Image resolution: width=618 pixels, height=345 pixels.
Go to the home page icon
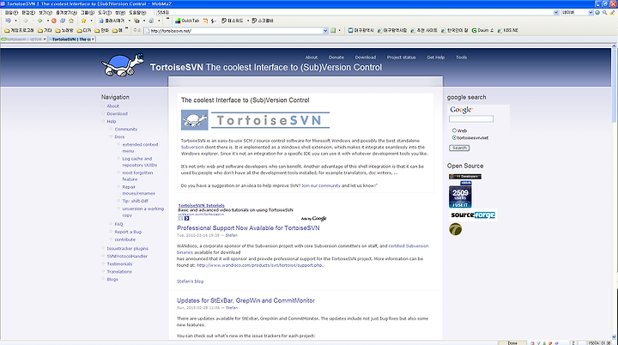pos(71,21)
